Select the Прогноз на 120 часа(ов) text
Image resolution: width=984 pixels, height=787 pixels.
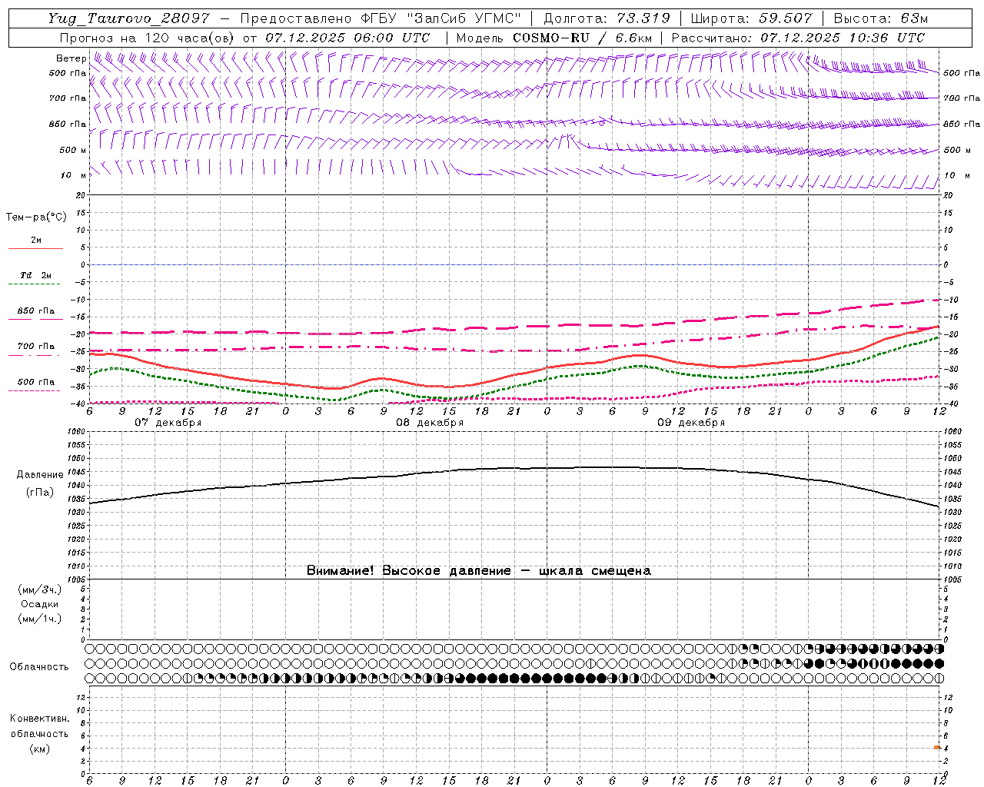[x=148, y=38]
